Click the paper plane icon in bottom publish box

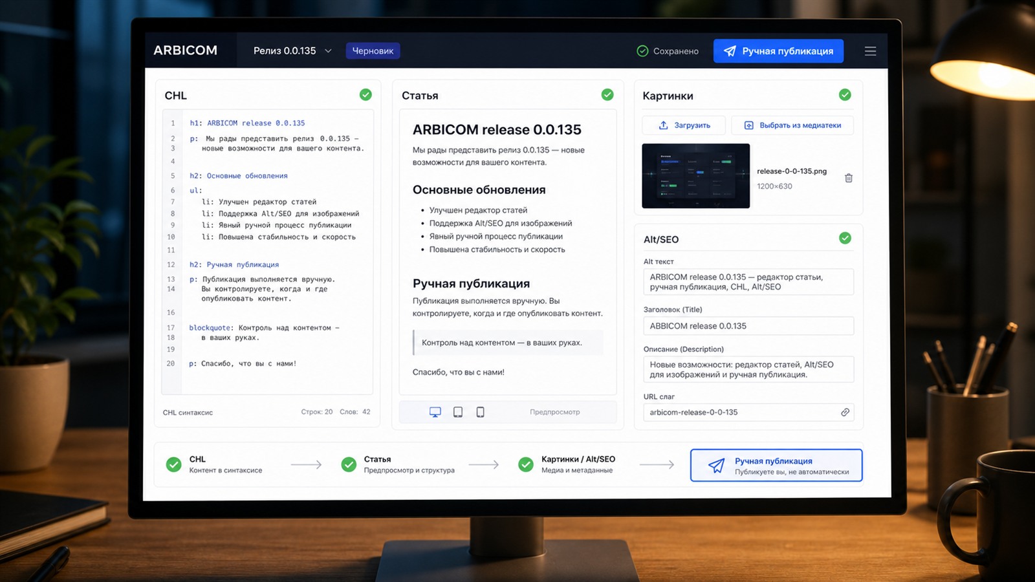716,466
